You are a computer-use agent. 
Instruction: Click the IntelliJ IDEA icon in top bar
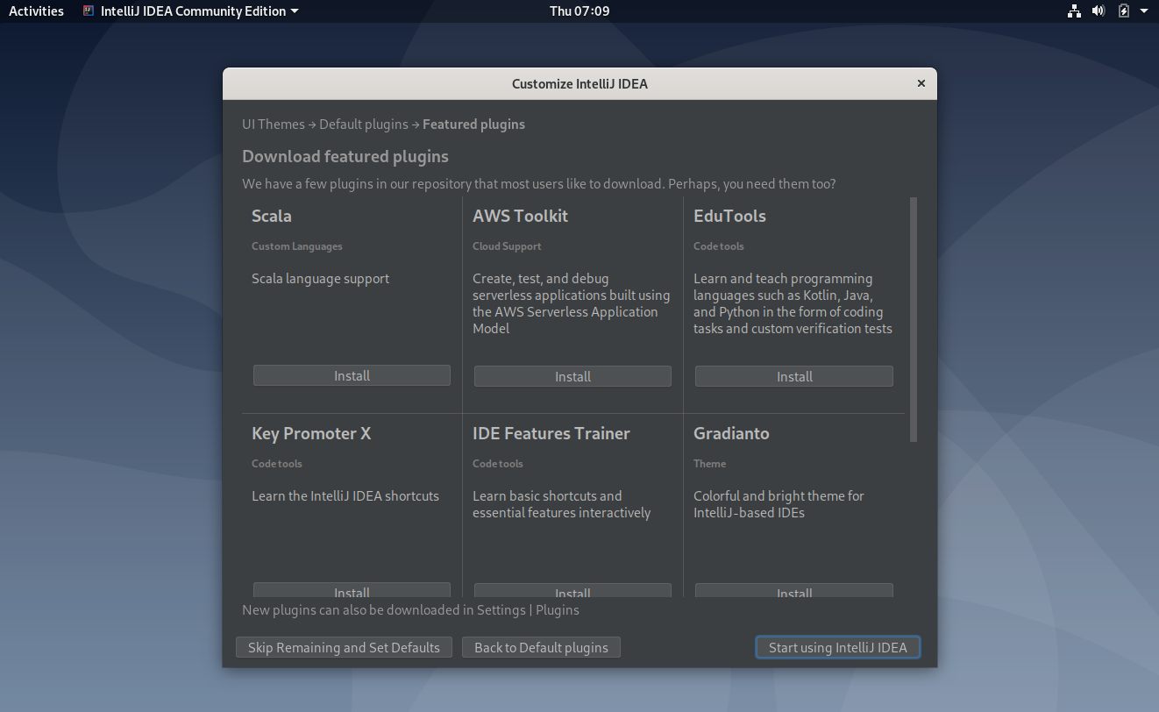(x=89, y=11)
